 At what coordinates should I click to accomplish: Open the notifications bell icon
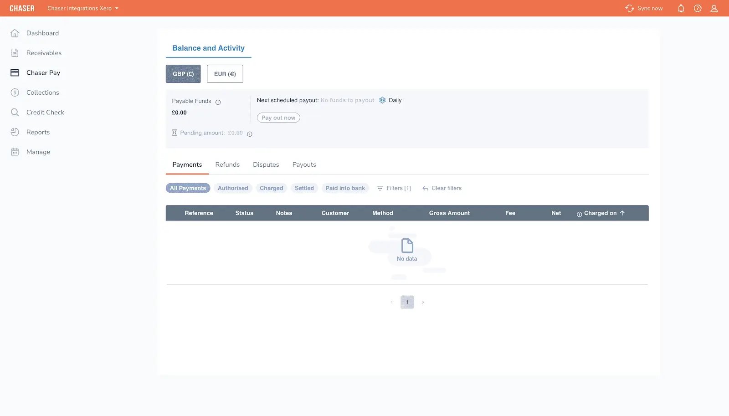[681, 8]
